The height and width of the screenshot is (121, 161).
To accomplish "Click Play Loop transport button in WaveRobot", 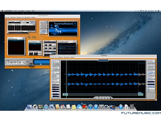I will (x=101, y=98).
